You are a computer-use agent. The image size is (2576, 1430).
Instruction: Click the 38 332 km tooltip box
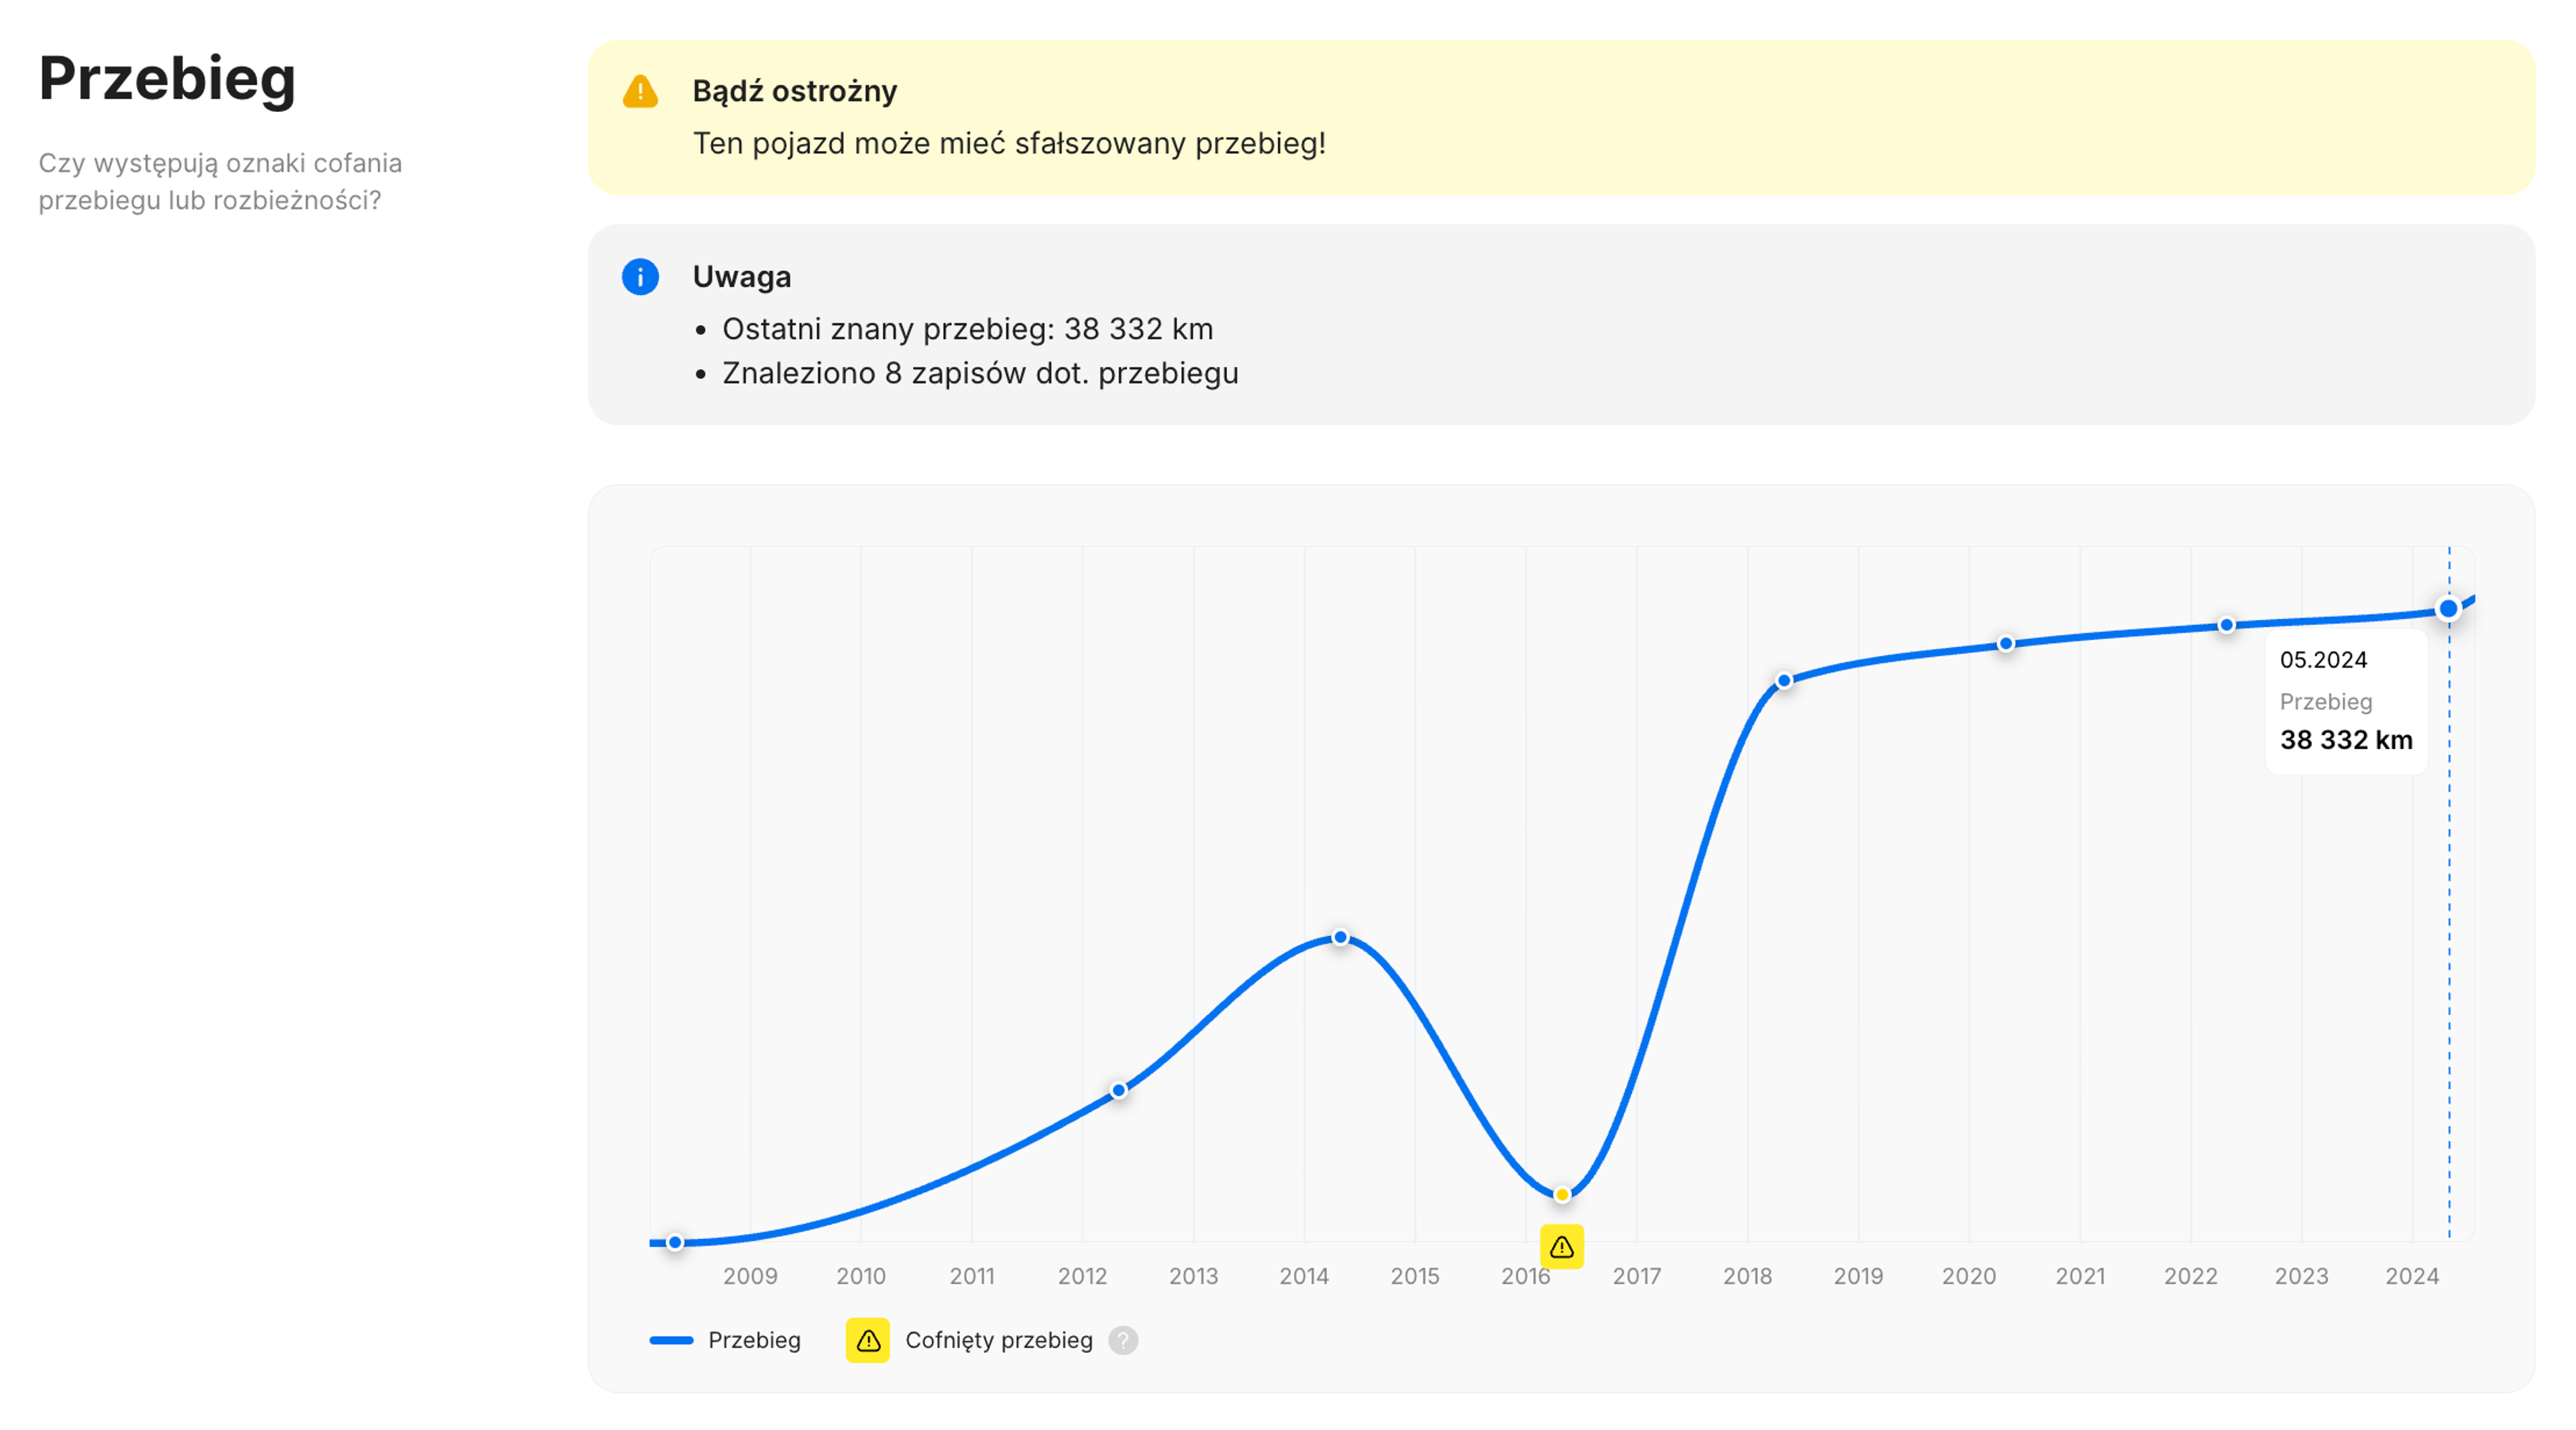[2345, 701]
